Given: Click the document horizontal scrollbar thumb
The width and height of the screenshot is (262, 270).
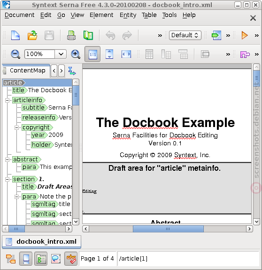Looking at the screenshot, I should (x=168, y=229).
